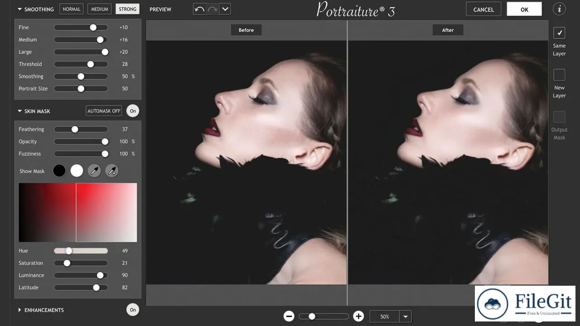The image size is (580, 326).
Task: Click the Luminance slider handle
Action: coord(100,275)
